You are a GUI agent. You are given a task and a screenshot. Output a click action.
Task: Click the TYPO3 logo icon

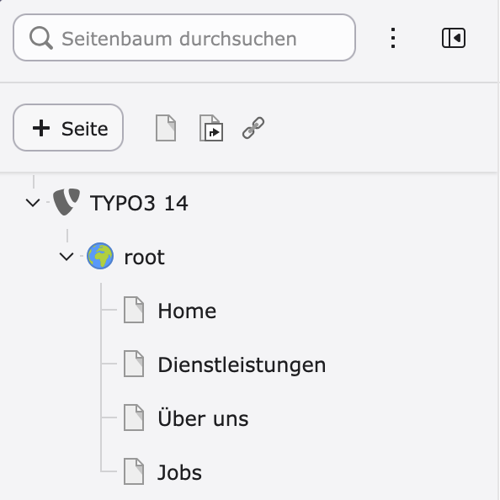[66, 202]
